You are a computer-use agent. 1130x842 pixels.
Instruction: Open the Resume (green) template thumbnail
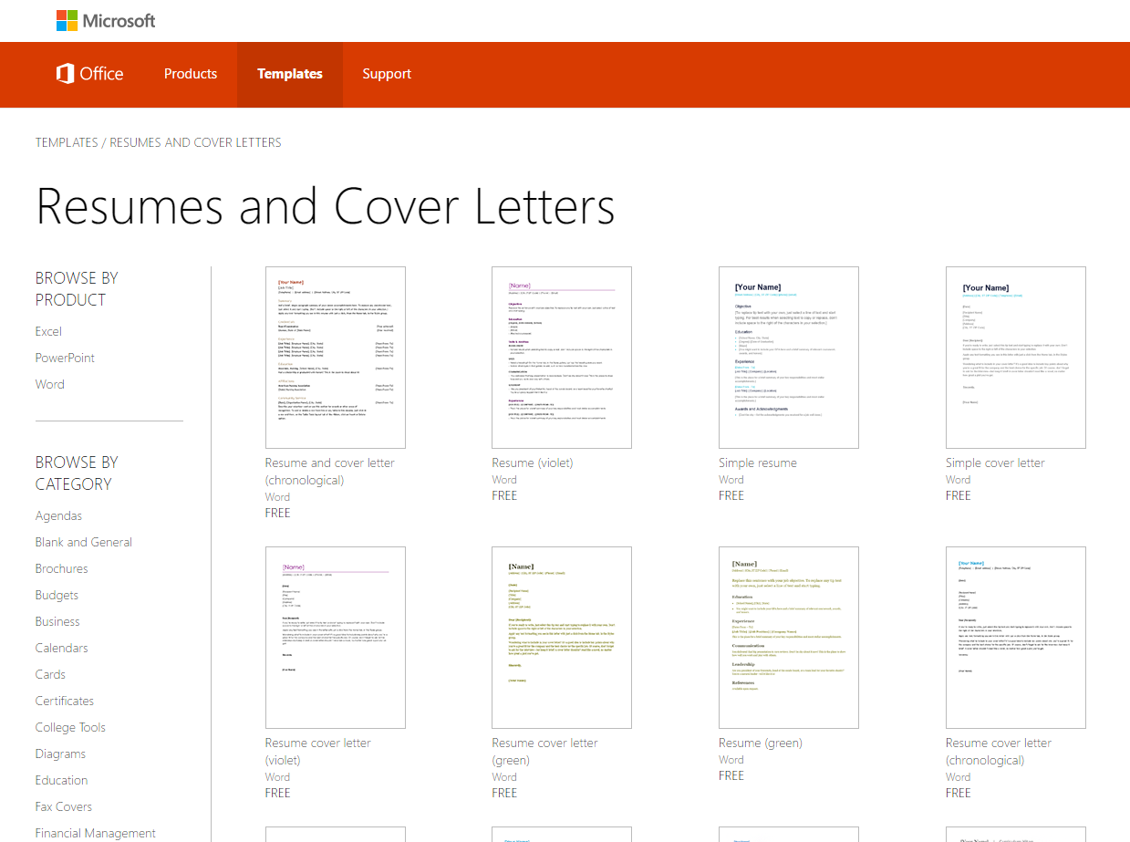click(789, 638)
